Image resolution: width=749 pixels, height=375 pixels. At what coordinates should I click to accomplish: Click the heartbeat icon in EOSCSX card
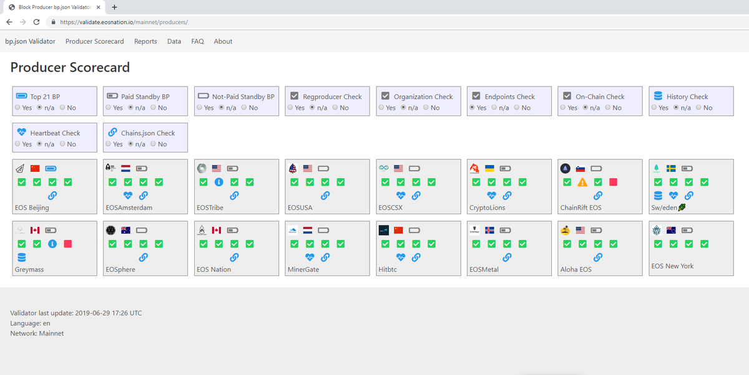tap(401, 196)
